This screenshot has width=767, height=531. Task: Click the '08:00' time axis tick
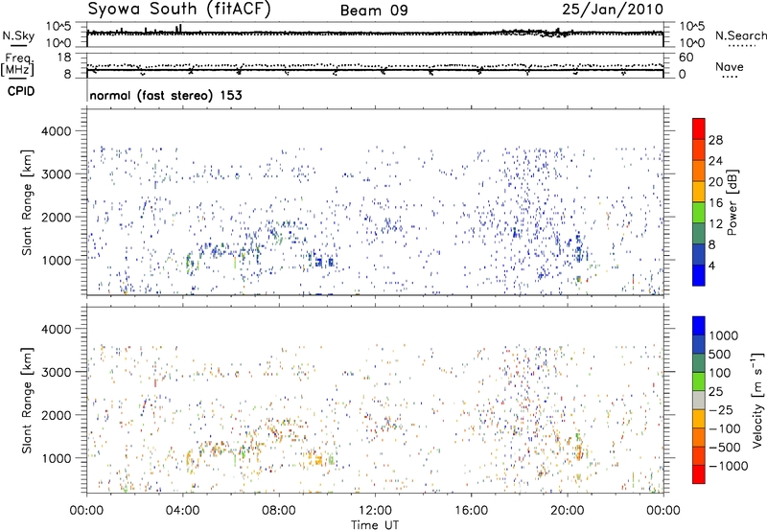[x=279, y=511]
